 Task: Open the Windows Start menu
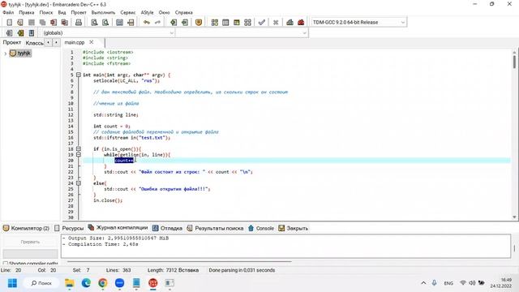tap(12, 283)
